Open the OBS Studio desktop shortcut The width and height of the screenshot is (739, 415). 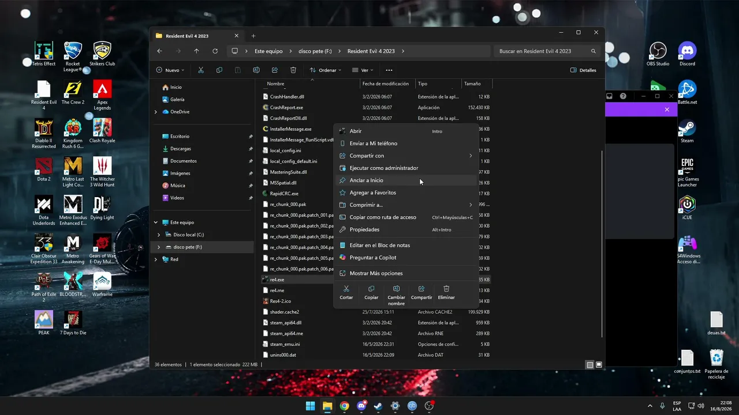659,54
